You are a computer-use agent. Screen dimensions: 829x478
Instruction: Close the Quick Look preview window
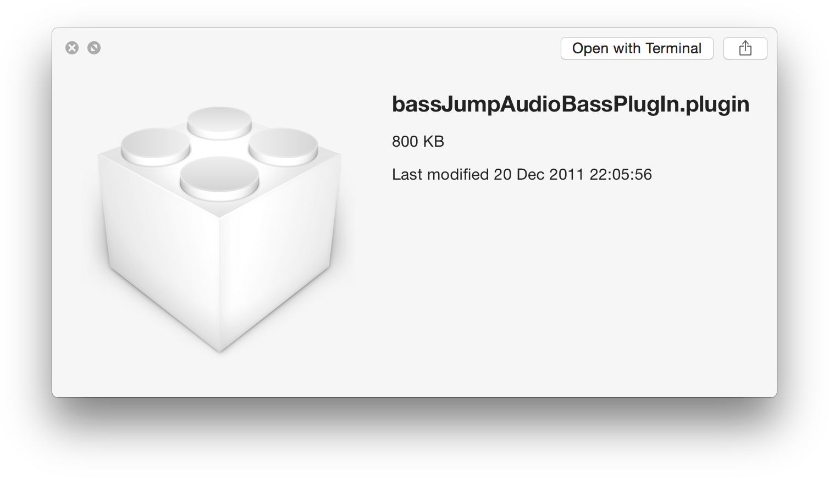[x=72, y=48]
